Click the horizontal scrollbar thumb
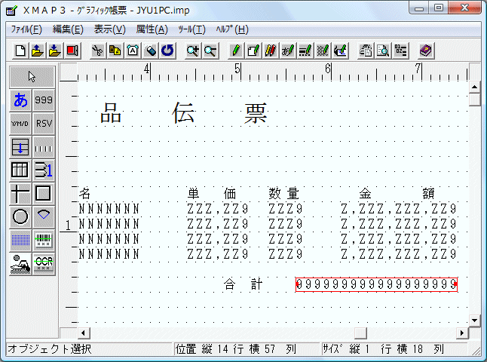 [360, 333]
